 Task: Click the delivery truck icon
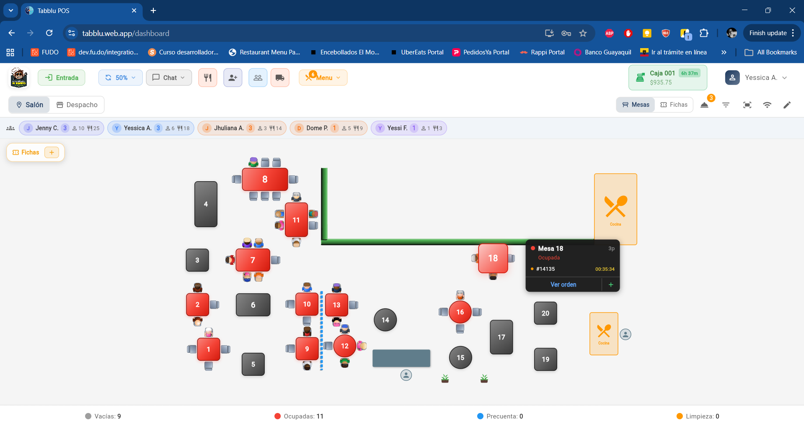point(280,78)
